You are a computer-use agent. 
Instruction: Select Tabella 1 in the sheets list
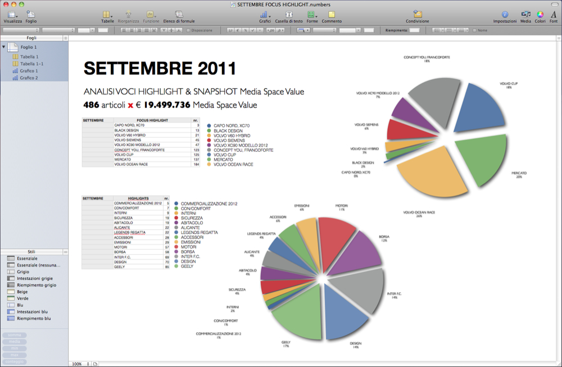[29, 57]
